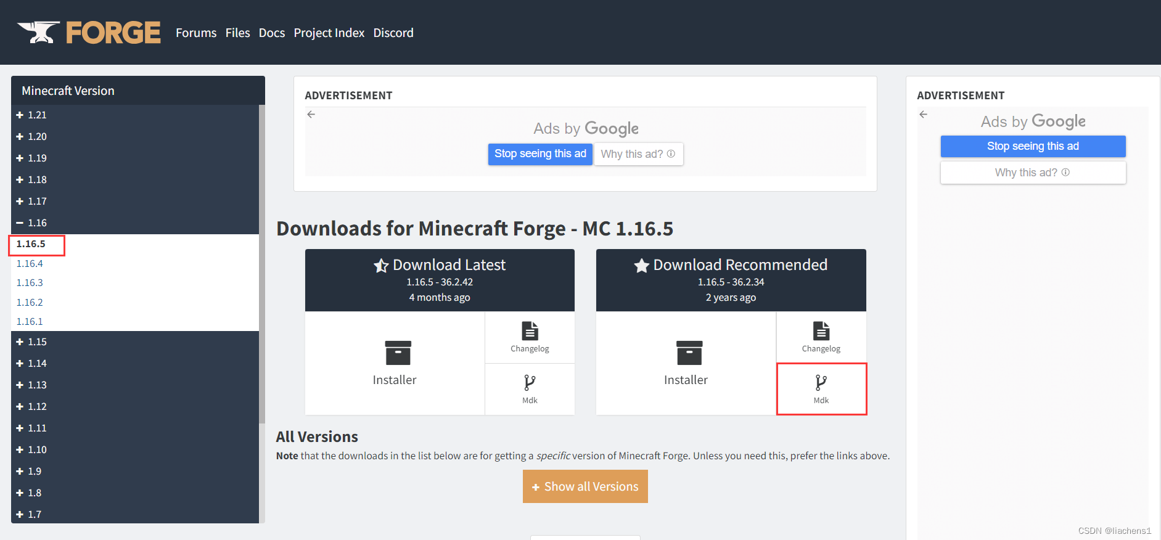Click the outlined star beside Download Latest
Image resolution: width=1161 pixels, height=540 pixels.
click(x=381, y=266)
